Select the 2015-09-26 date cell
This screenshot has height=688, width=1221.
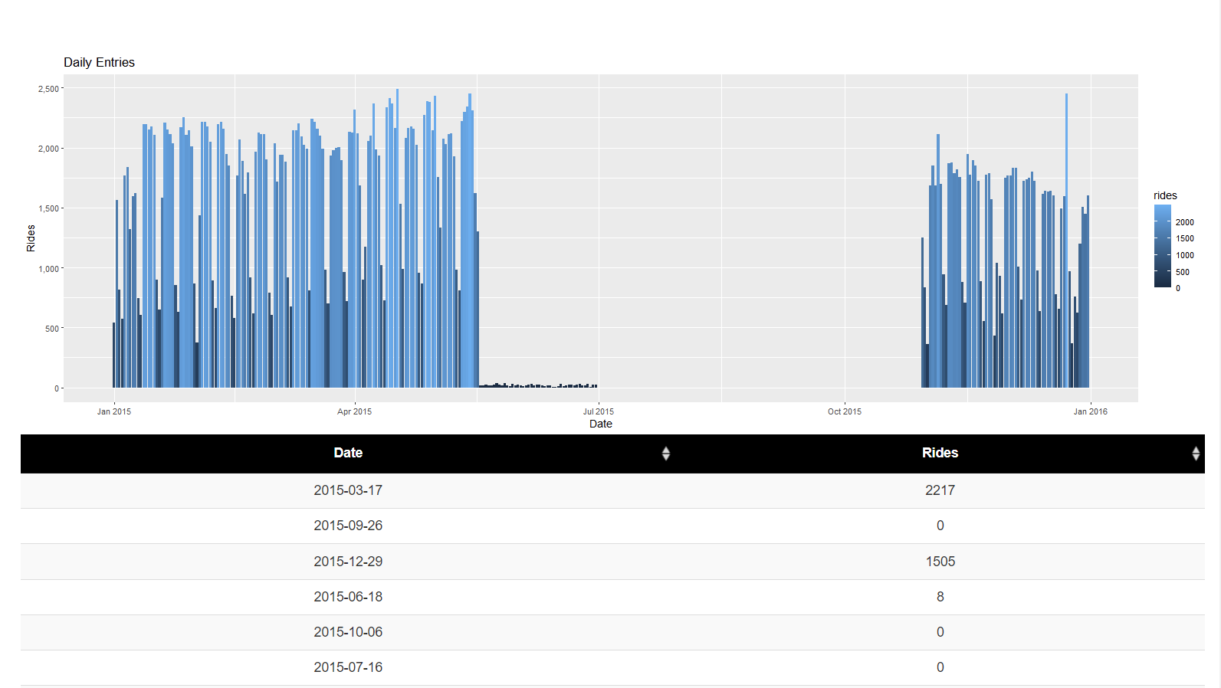point(348,526)
